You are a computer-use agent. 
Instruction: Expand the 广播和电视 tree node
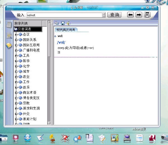(16, 50)
